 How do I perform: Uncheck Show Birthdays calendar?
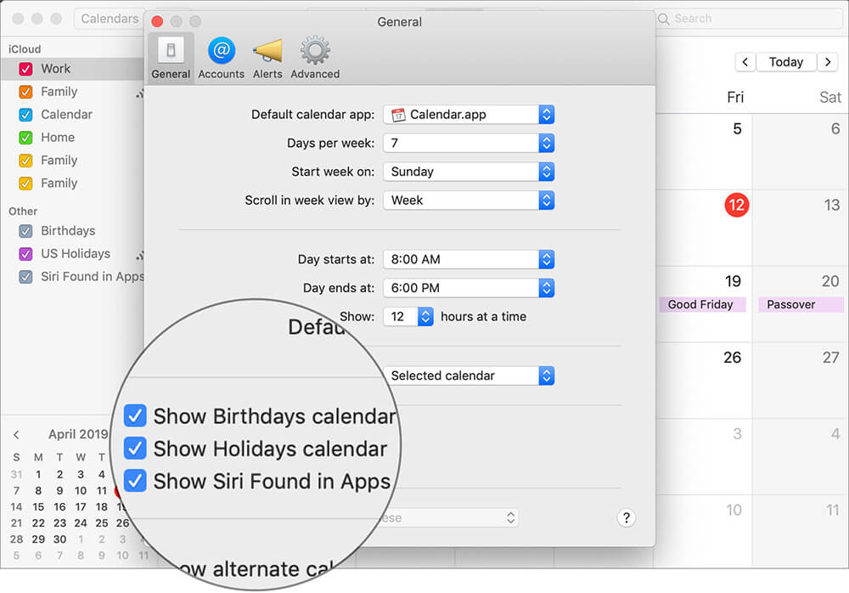(134, 415)
